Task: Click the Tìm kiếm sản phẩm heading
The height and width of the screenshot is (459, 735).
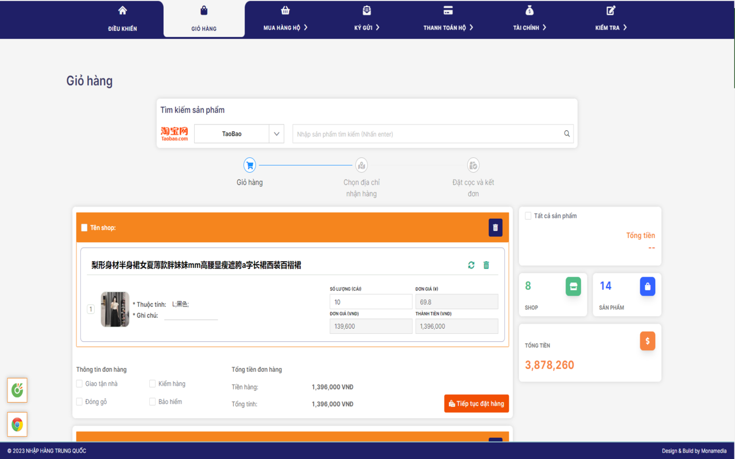Action: 192,110
